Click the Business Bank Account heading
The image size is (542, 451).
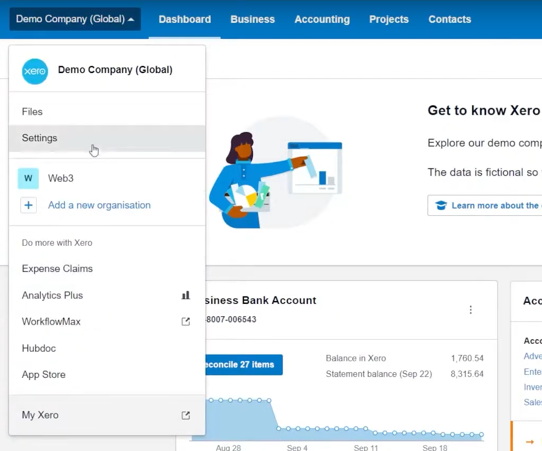click(261, 301)
